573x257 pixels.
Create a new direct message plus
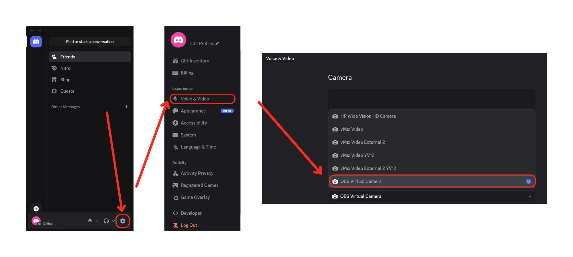(x=126, y=107)
